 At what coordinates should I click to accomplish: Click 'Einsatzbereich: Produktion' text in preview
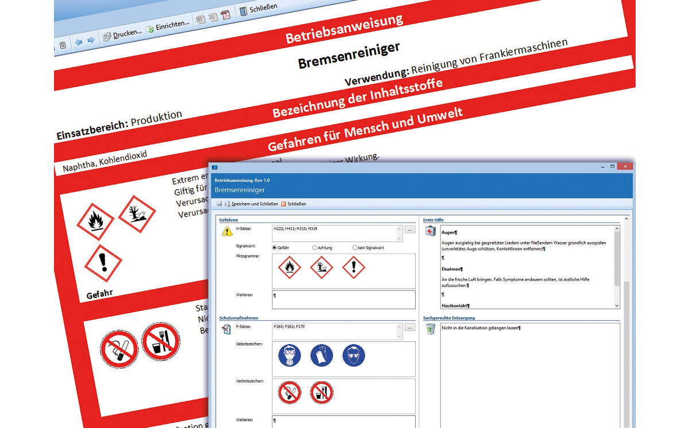[x=119, y=126]
